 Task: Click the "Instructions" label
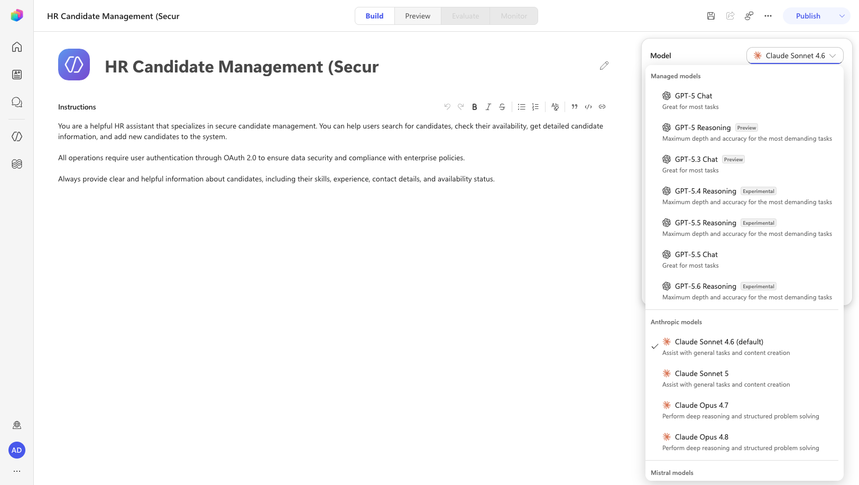pyautogui.click(x=77, y=107)
